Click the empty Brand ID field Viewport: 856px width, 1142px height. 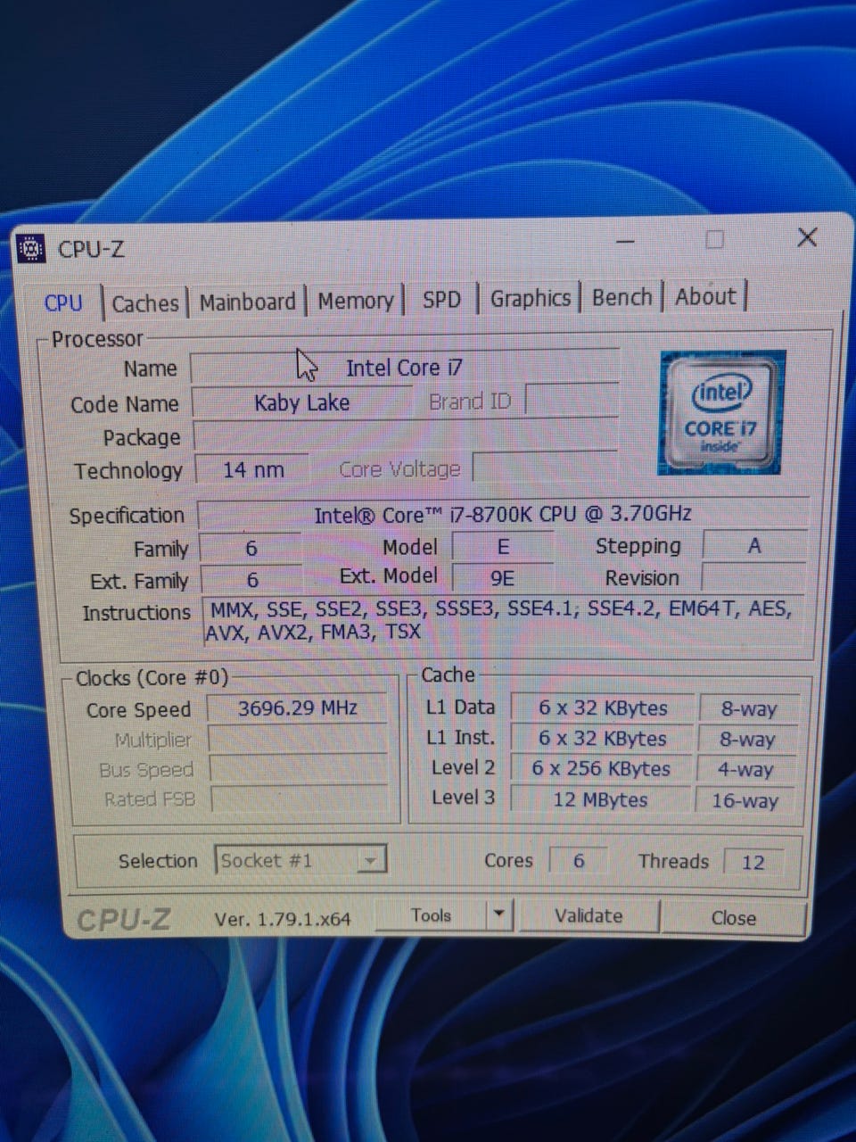tap(572, 399)
